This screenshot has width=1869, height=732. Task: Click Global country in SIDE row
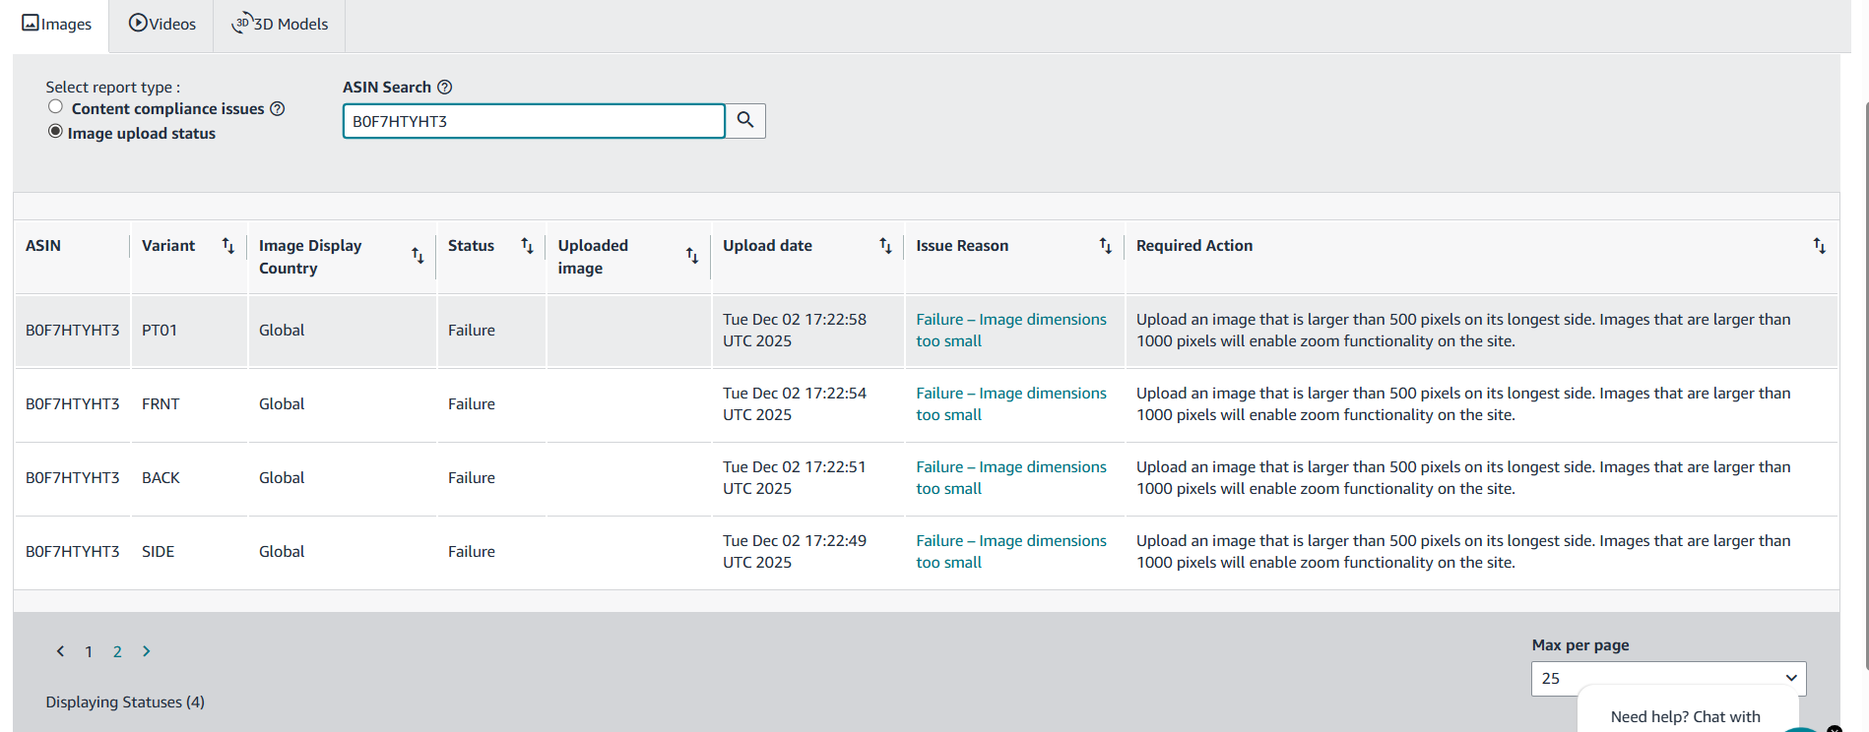click(282, 552)
